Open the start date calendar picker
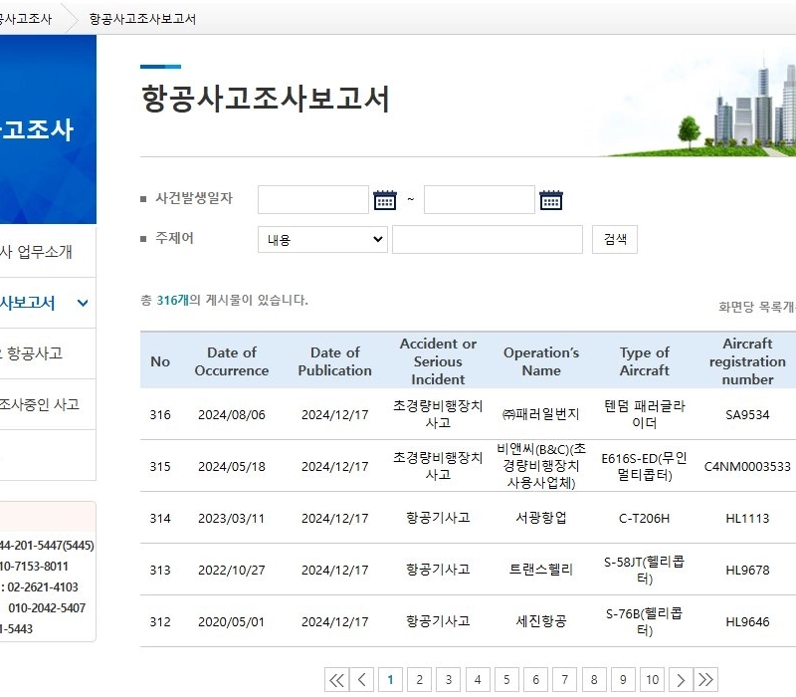This screenshot has height=697, width=796. (x=385, y=200)
